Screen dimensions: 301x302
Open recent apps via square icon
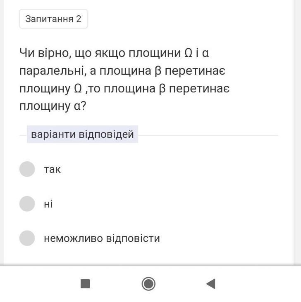85,284
